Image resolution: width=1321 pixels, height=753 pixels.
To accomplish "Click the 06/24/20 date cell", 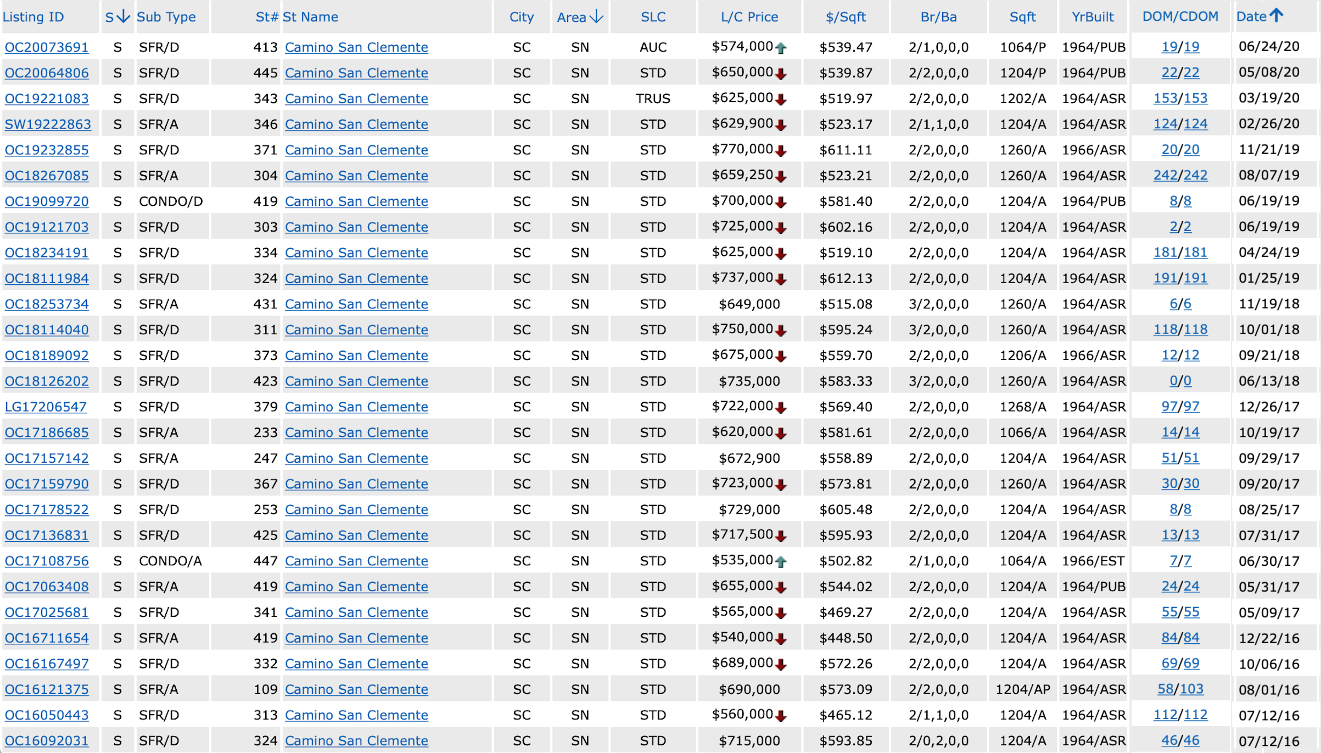I will tap(1269, 47).
